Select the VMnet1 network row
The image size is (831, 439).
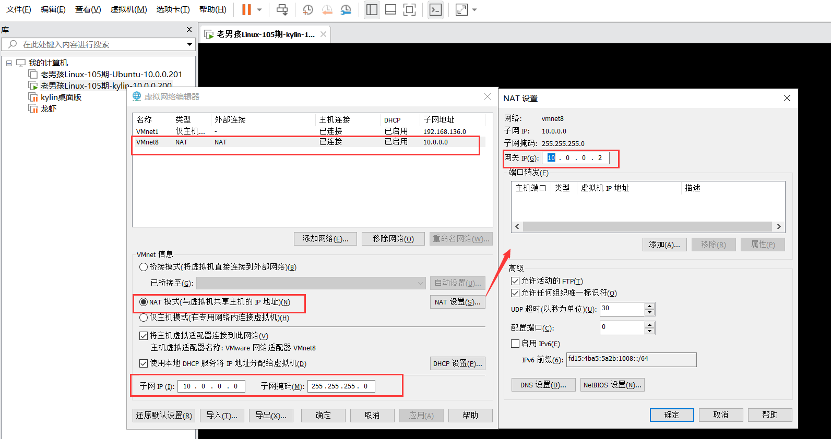pyautogui.click(x=309, y=131)
